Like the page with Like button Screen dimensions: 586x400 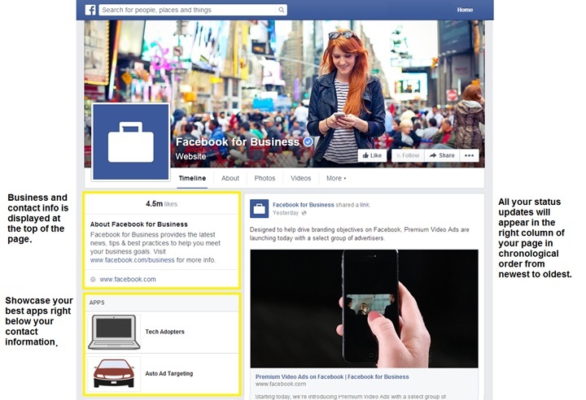point(372,155)
